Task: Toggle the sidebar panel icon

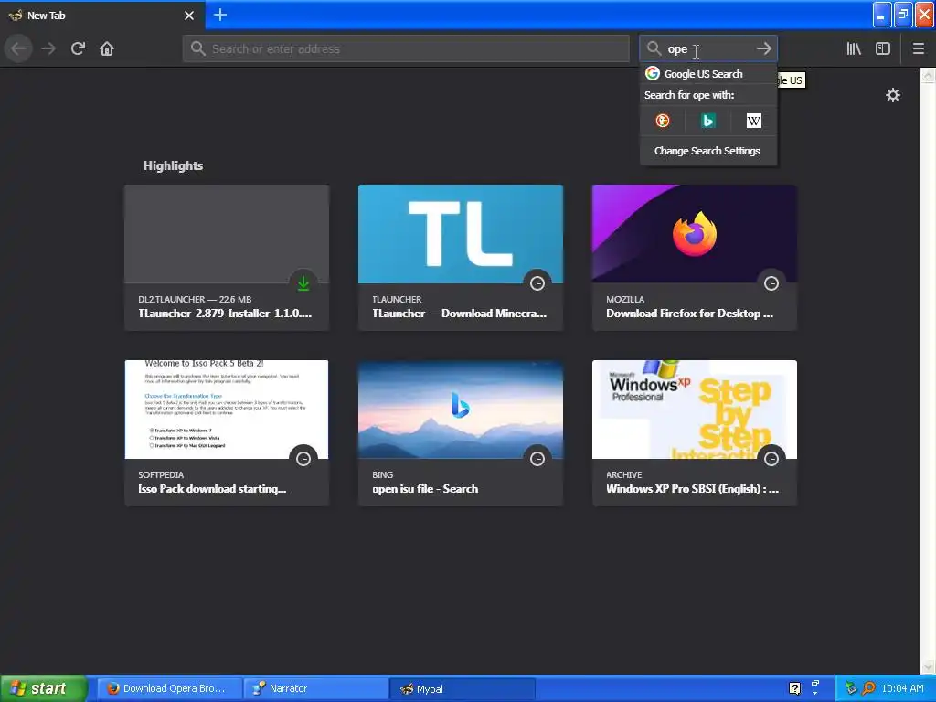Action: (883, 48)
